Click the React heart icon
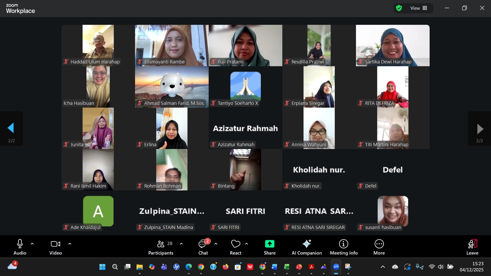491x276 pixels. [235, 244]
